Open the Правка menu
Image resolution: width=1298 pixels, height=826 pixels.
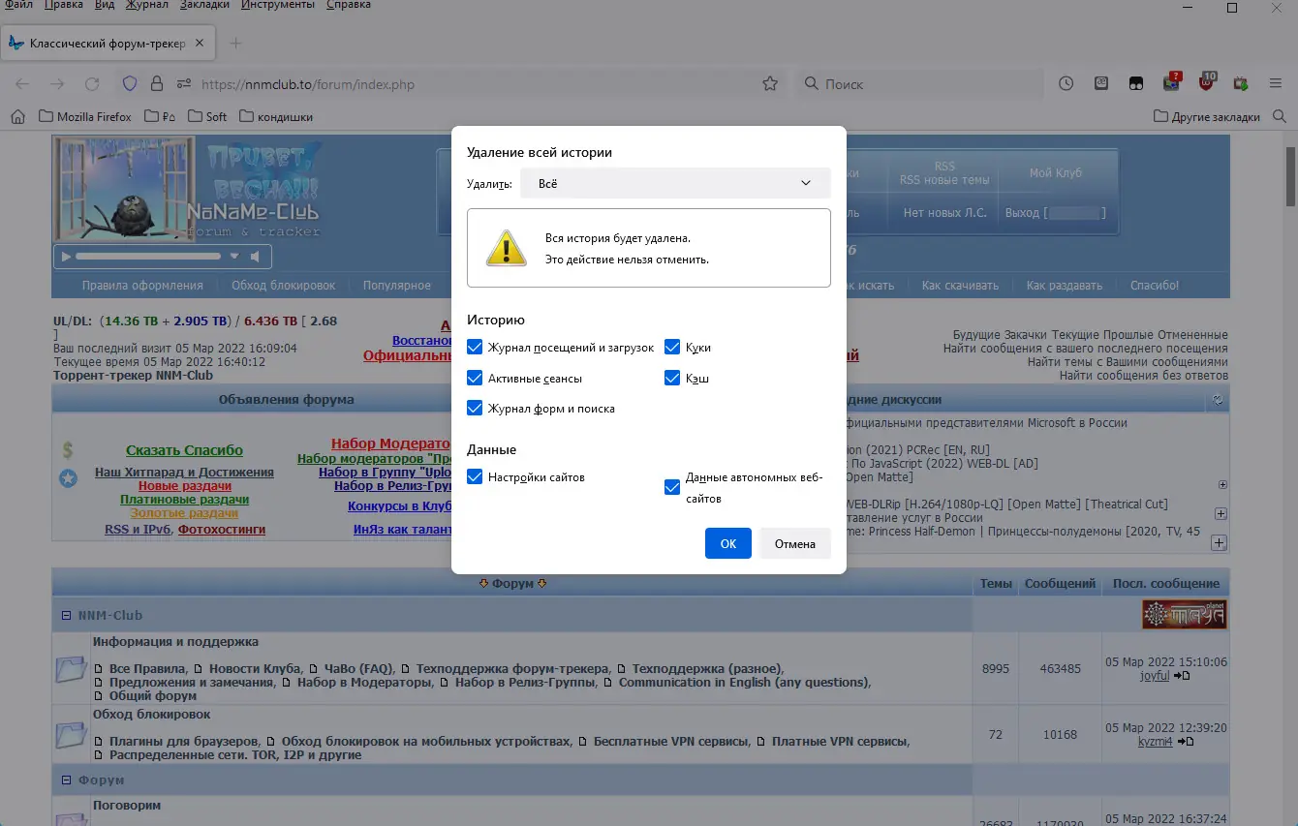click(65, 5)
